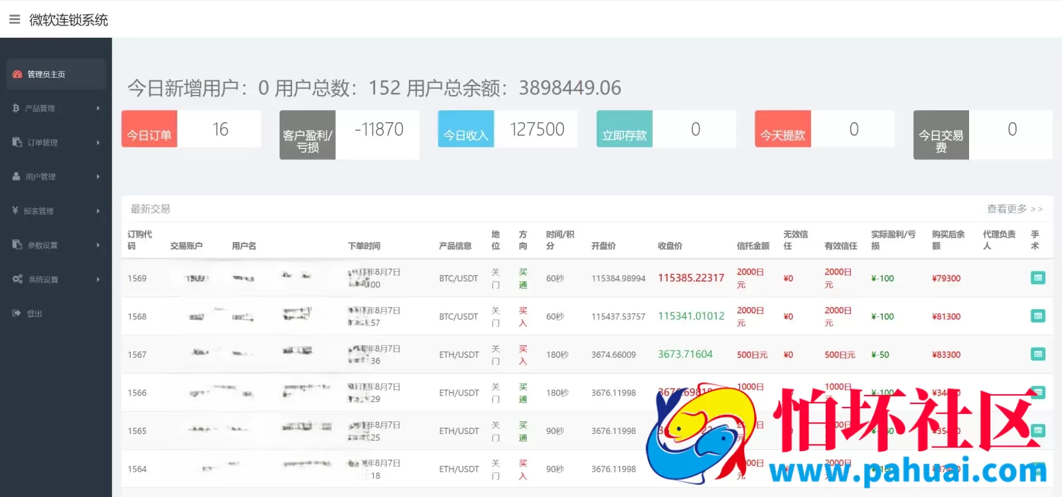Viewport: 1062px width, 497px height.
Task: Click balance value ¥79300
Action: coord(946,278)
